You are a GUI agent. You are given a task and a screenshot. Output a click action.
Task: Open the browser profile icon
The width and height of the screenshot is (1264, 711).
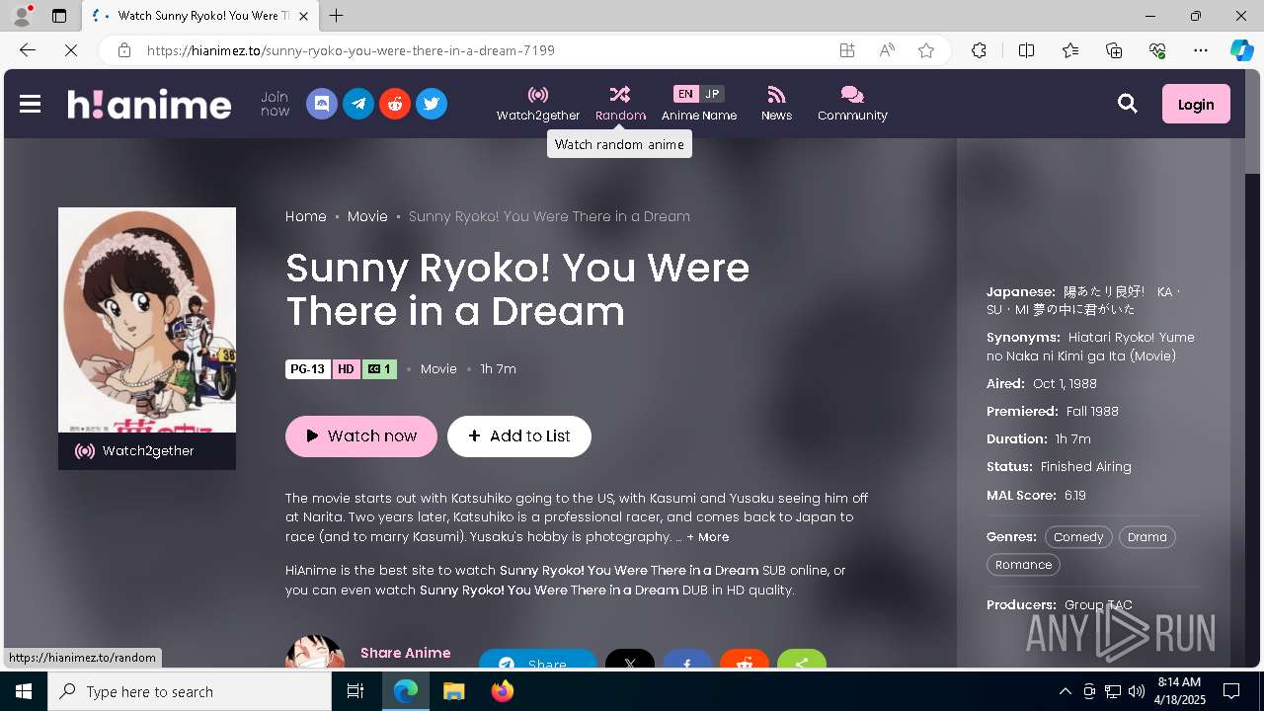(22, 16)
